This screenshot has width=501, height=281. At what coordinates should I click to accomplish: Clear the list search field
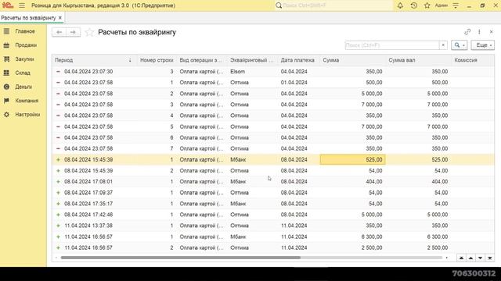(443, 45)
